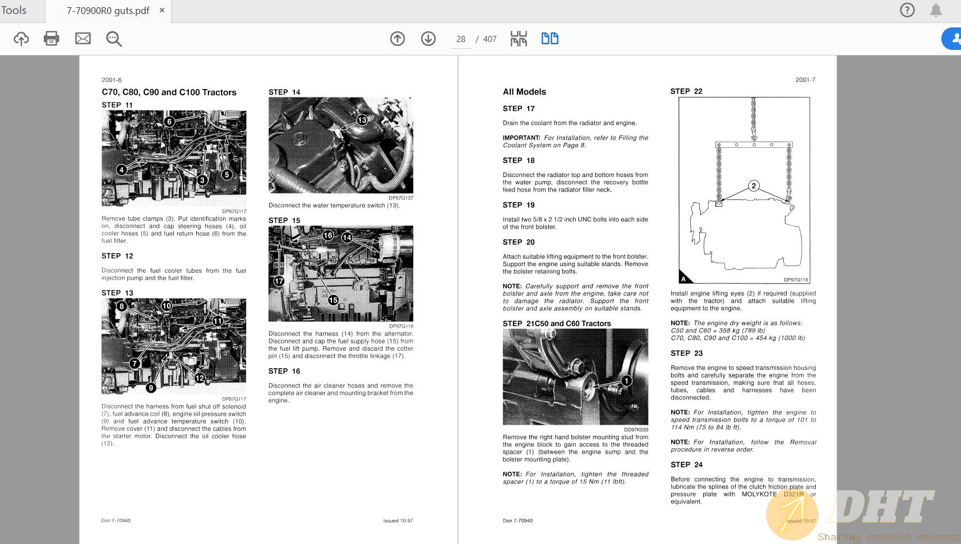The image size is (961, 544).
Task: Select the 7-70900R0 guts.pdf tab
Action: pyautogui.click(x=108, y=11)
